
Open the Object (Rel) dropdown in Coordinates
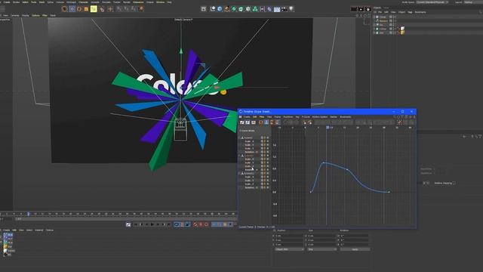pos(289,249)
